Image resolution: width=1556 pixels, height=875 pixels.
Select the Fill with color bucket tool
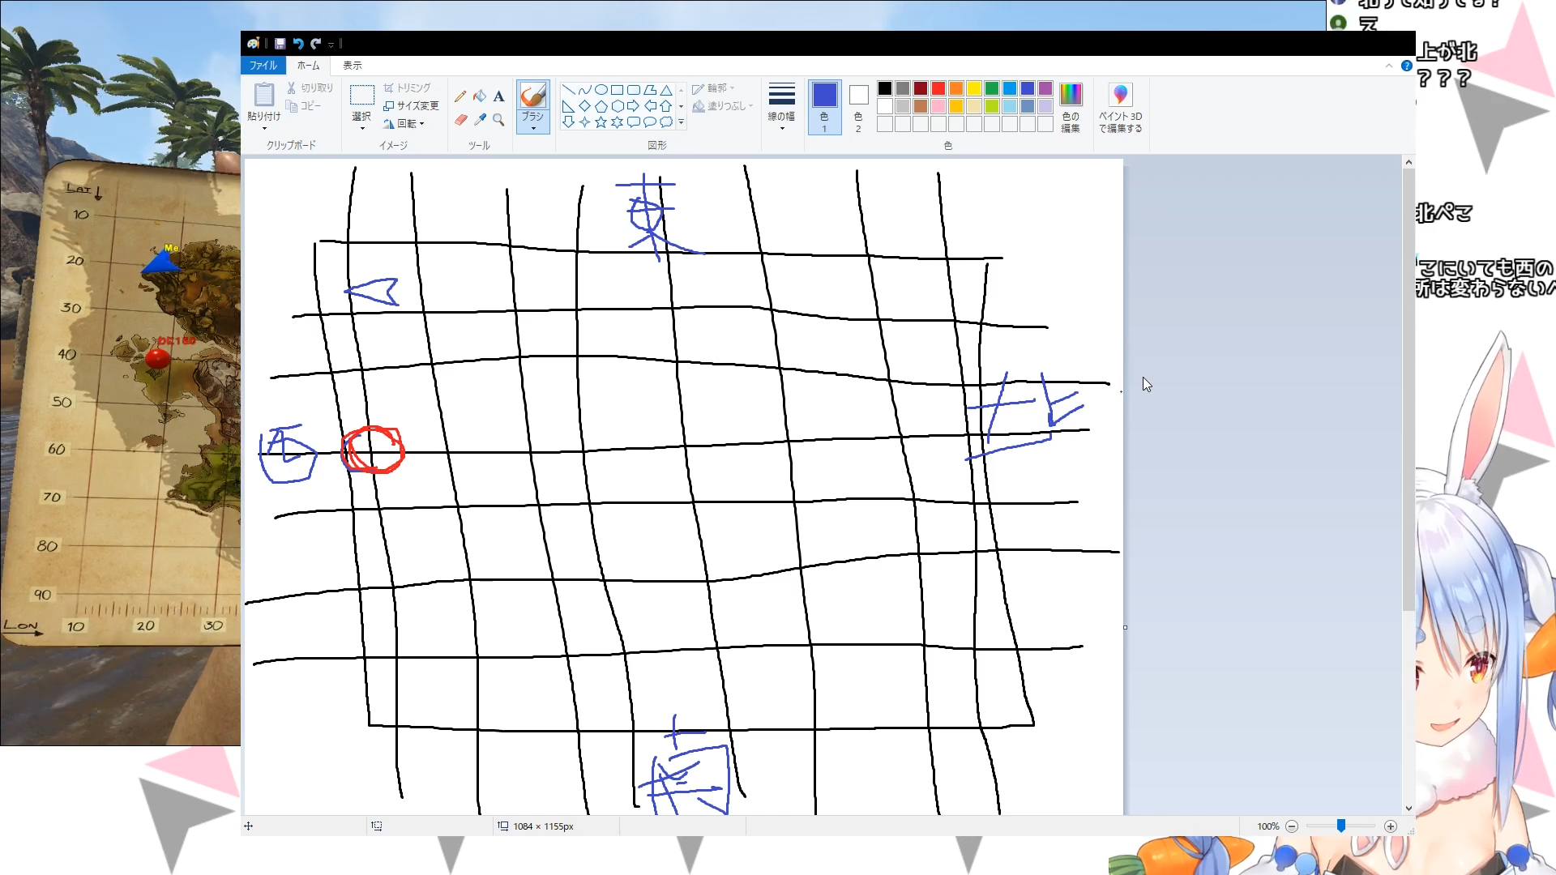[480, 96]
